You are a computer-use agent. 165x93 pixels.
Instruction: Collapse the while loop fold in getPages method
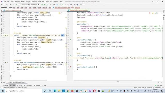[10, 44]
